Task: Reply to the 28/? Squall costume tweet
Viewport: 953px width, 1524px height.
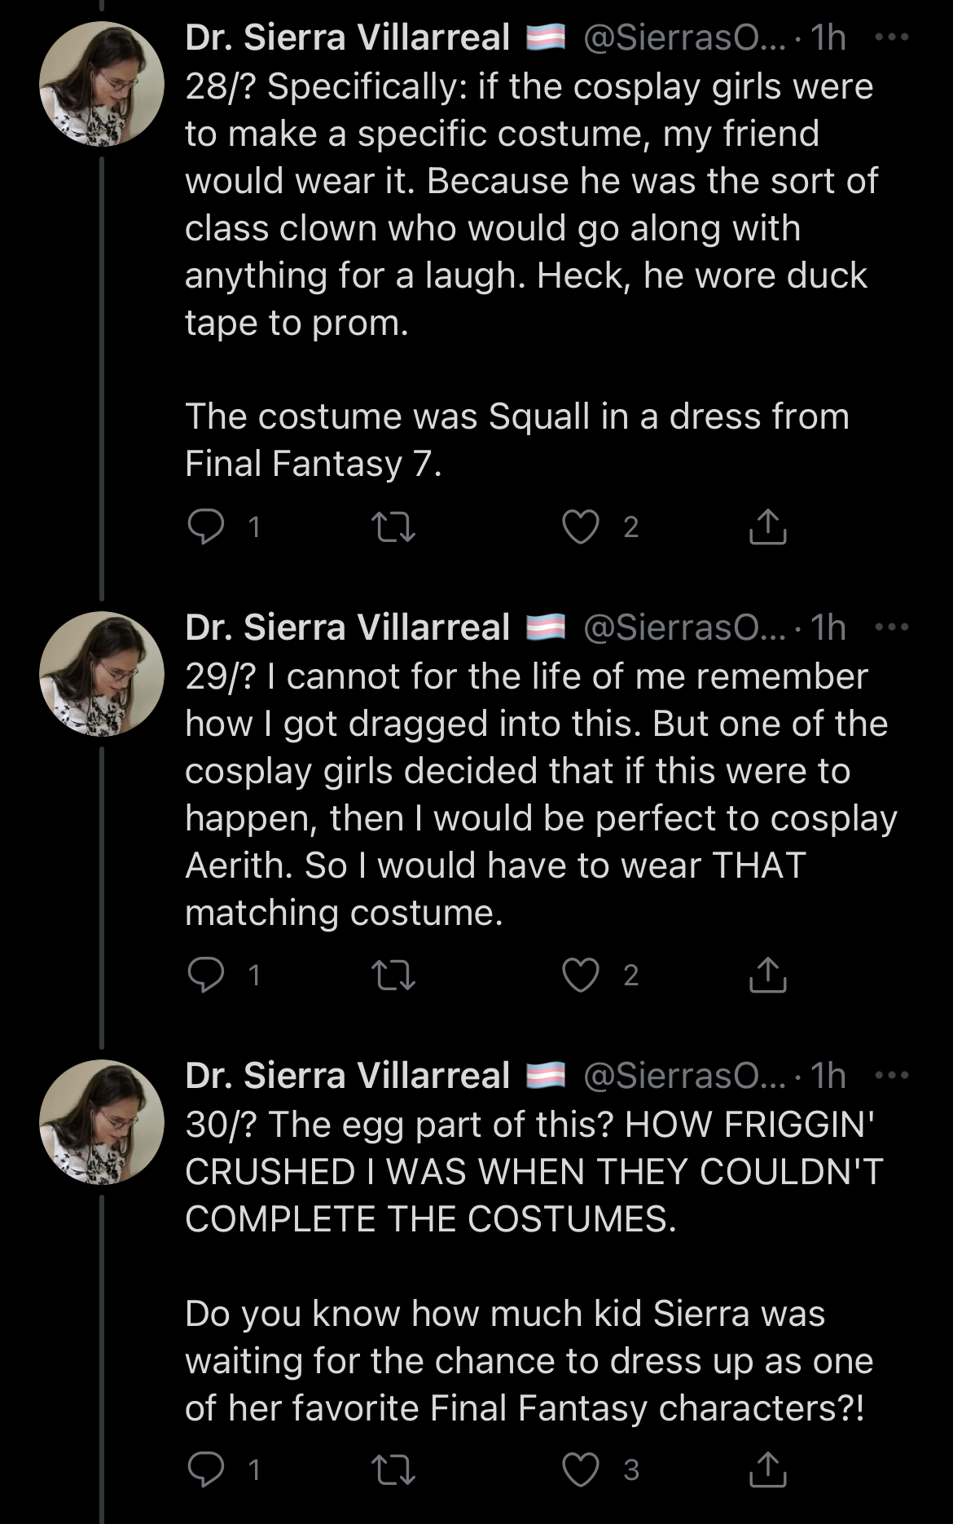Action: [206, 526]
